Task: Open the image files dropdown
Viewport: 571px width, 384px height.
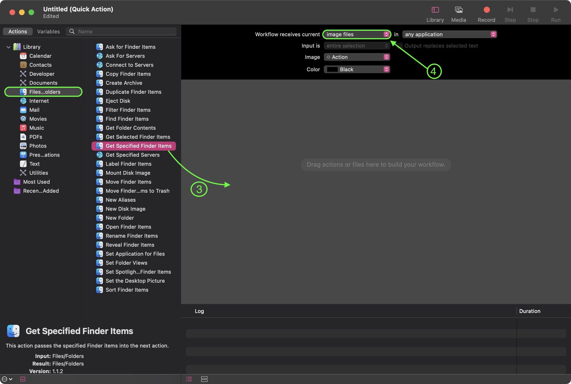Action: [x=356, y=34]
